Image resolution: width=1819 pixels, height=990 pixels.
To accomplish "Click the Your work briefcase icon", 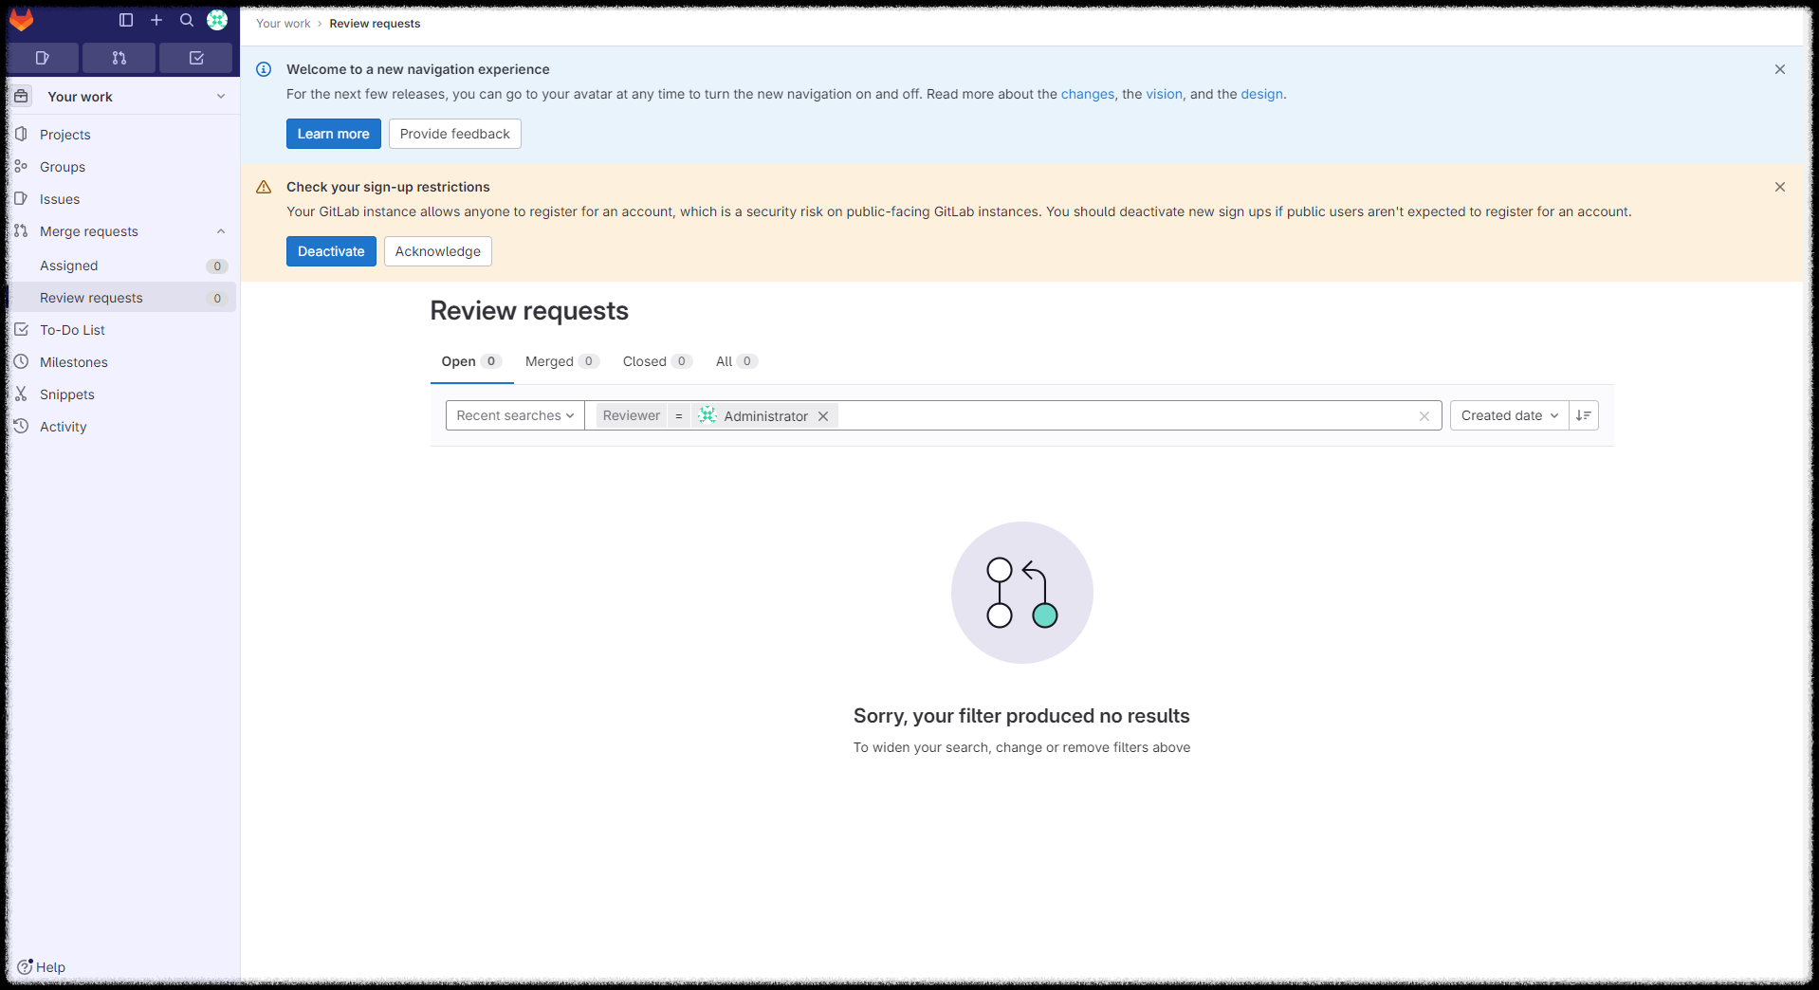I will click(x=22, y=96).
